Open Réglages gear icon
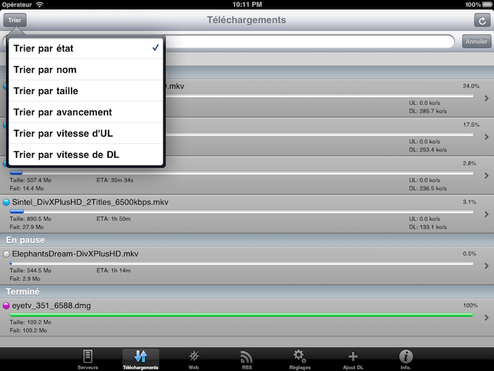The height and width of the screenshot is (371, 494). (x=299, y=357)
